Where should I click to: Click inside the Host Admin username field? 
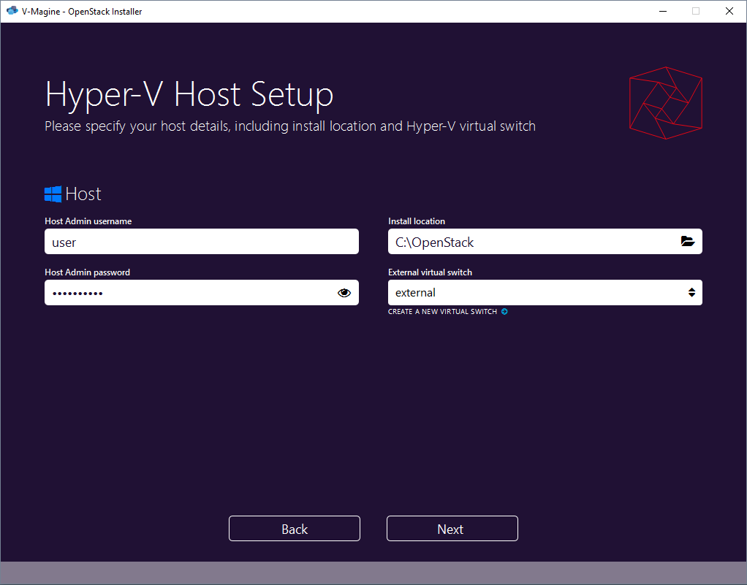(201, 241)
